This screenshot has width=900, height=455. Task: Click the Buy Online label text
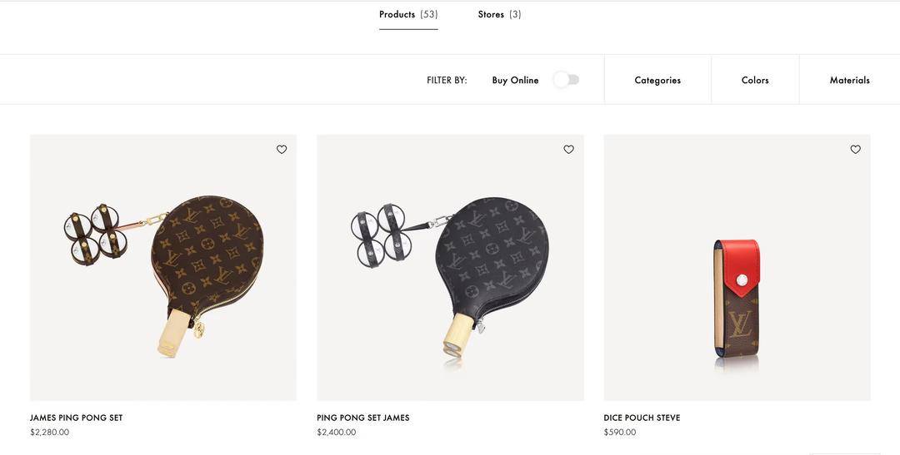point(515,81)
